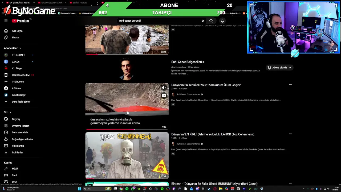
Task: Open more options for Elraenn BURUNDİ video
Action: (290, 183)
